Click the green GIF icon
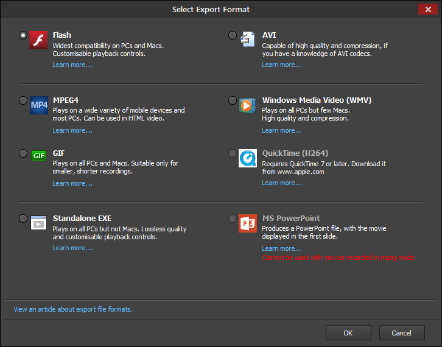 (38, 156)
